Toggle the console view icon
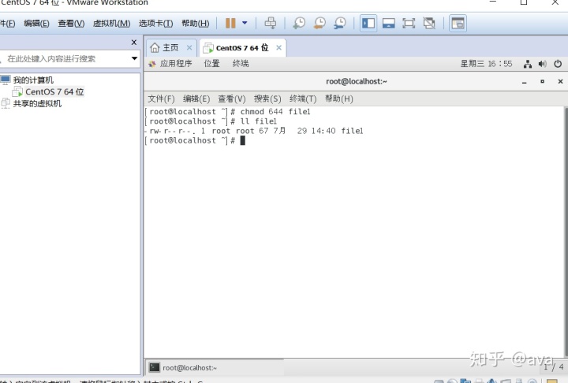 458,23
